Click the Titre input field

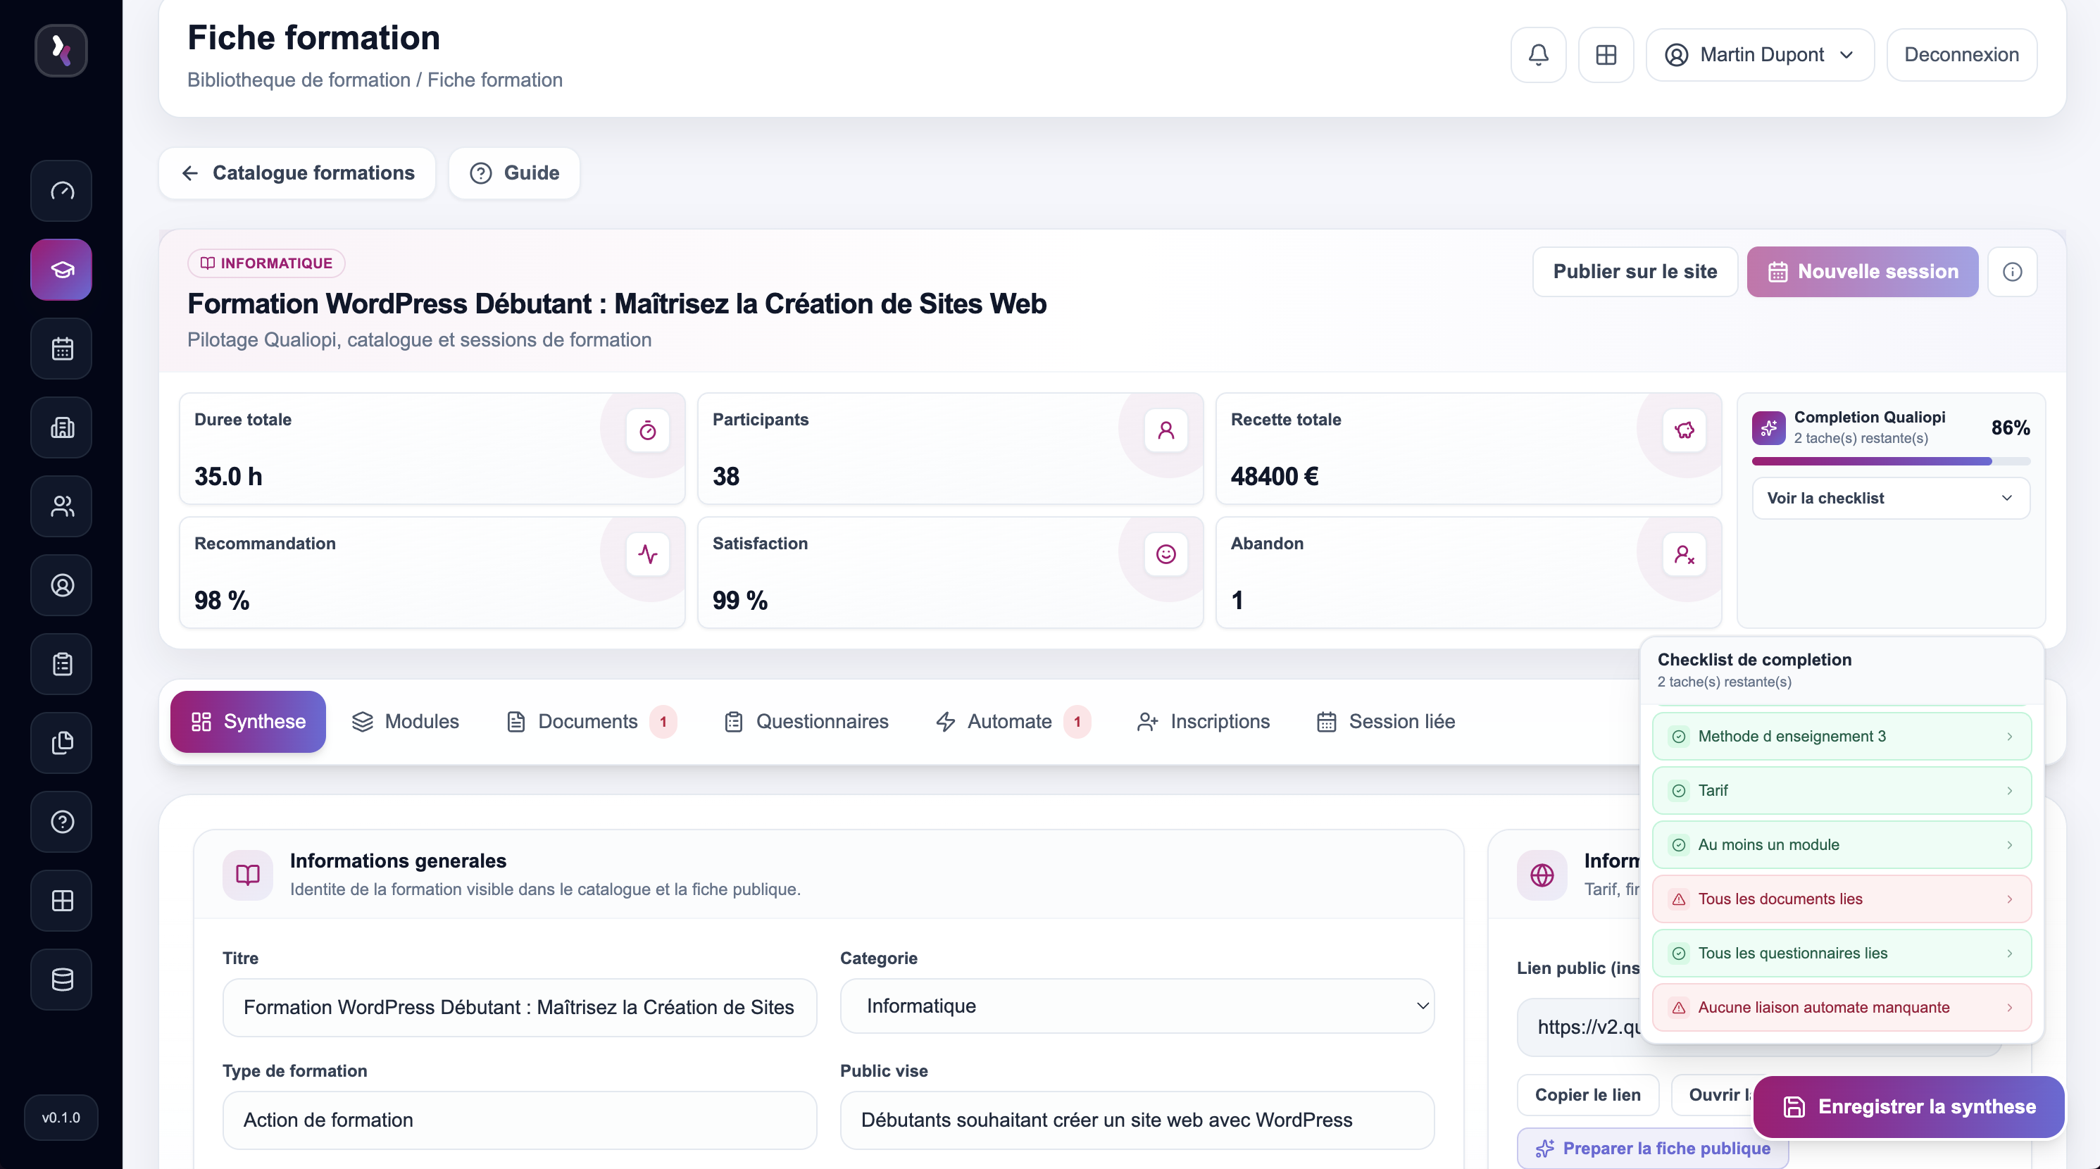[519, 1008]
